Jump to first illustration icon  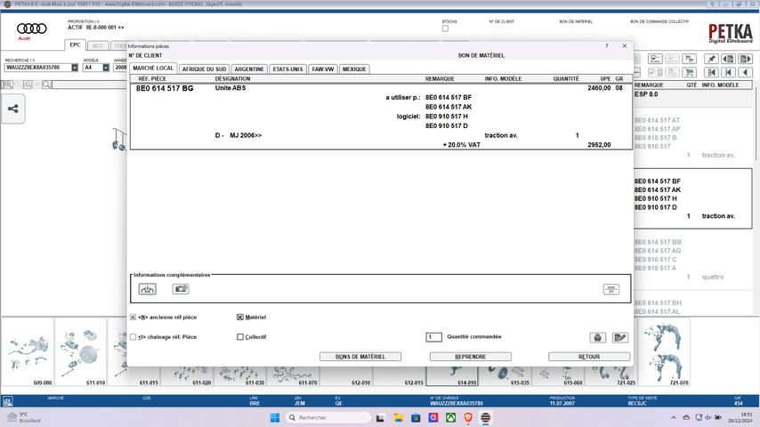point(711,73)
